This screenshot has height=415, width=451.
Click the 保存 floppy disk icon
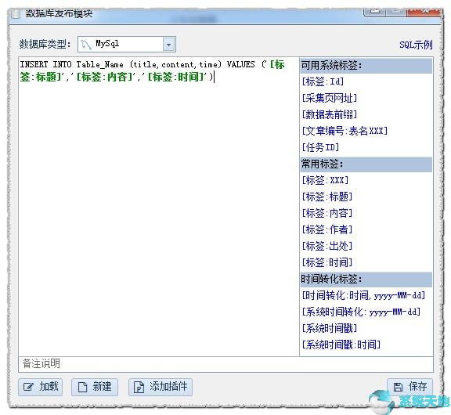tap(398, 387)
